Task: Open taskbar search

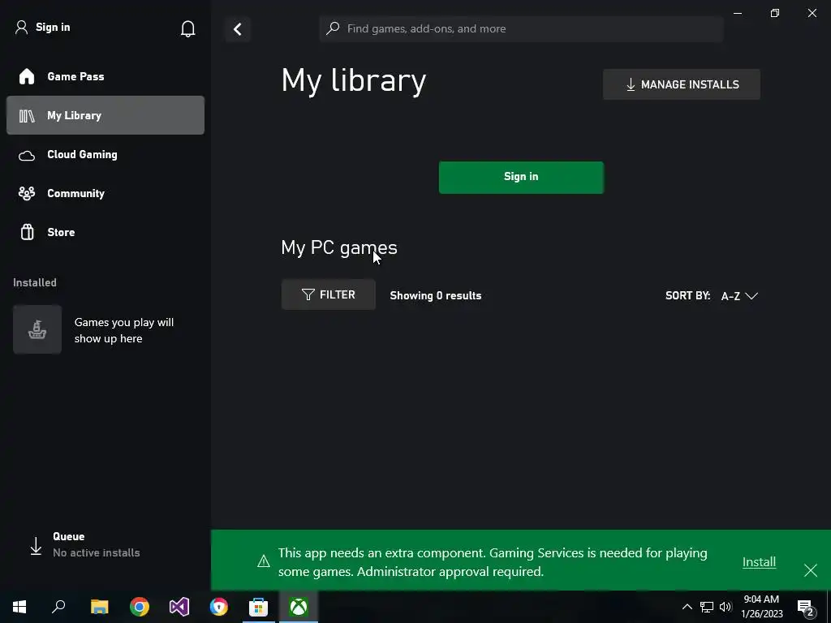Action: (x=58, y=607)
